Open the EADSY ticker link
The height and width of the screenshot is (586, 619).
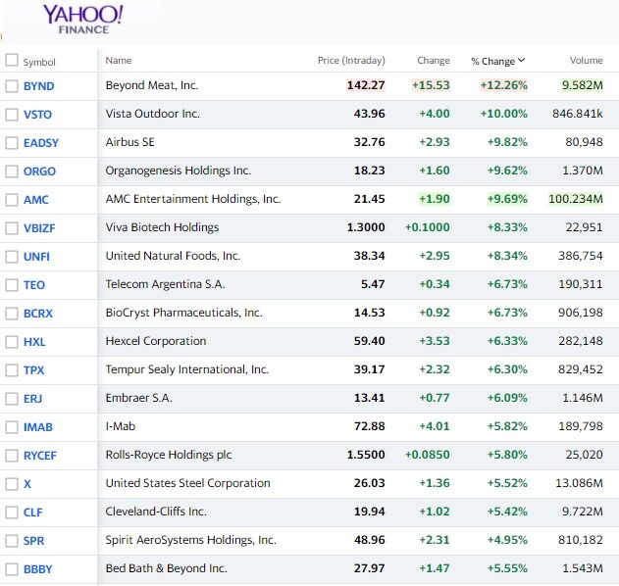pos(41,143)
